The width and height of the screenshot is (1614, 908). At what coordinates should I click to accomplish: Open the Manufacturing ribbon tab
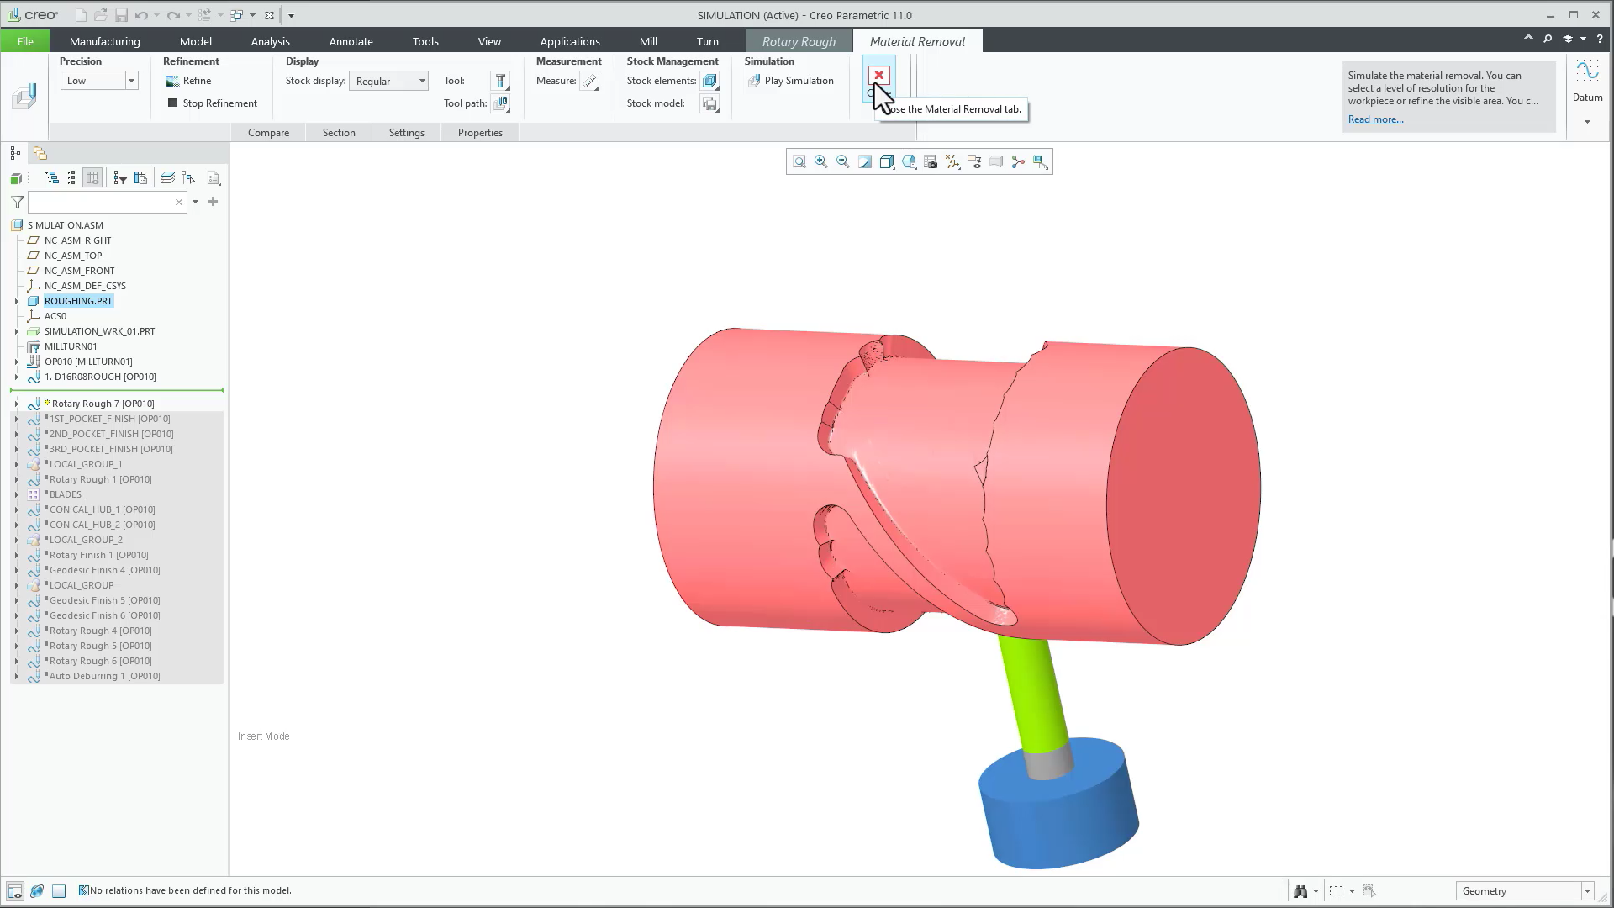tap(105, 41)
